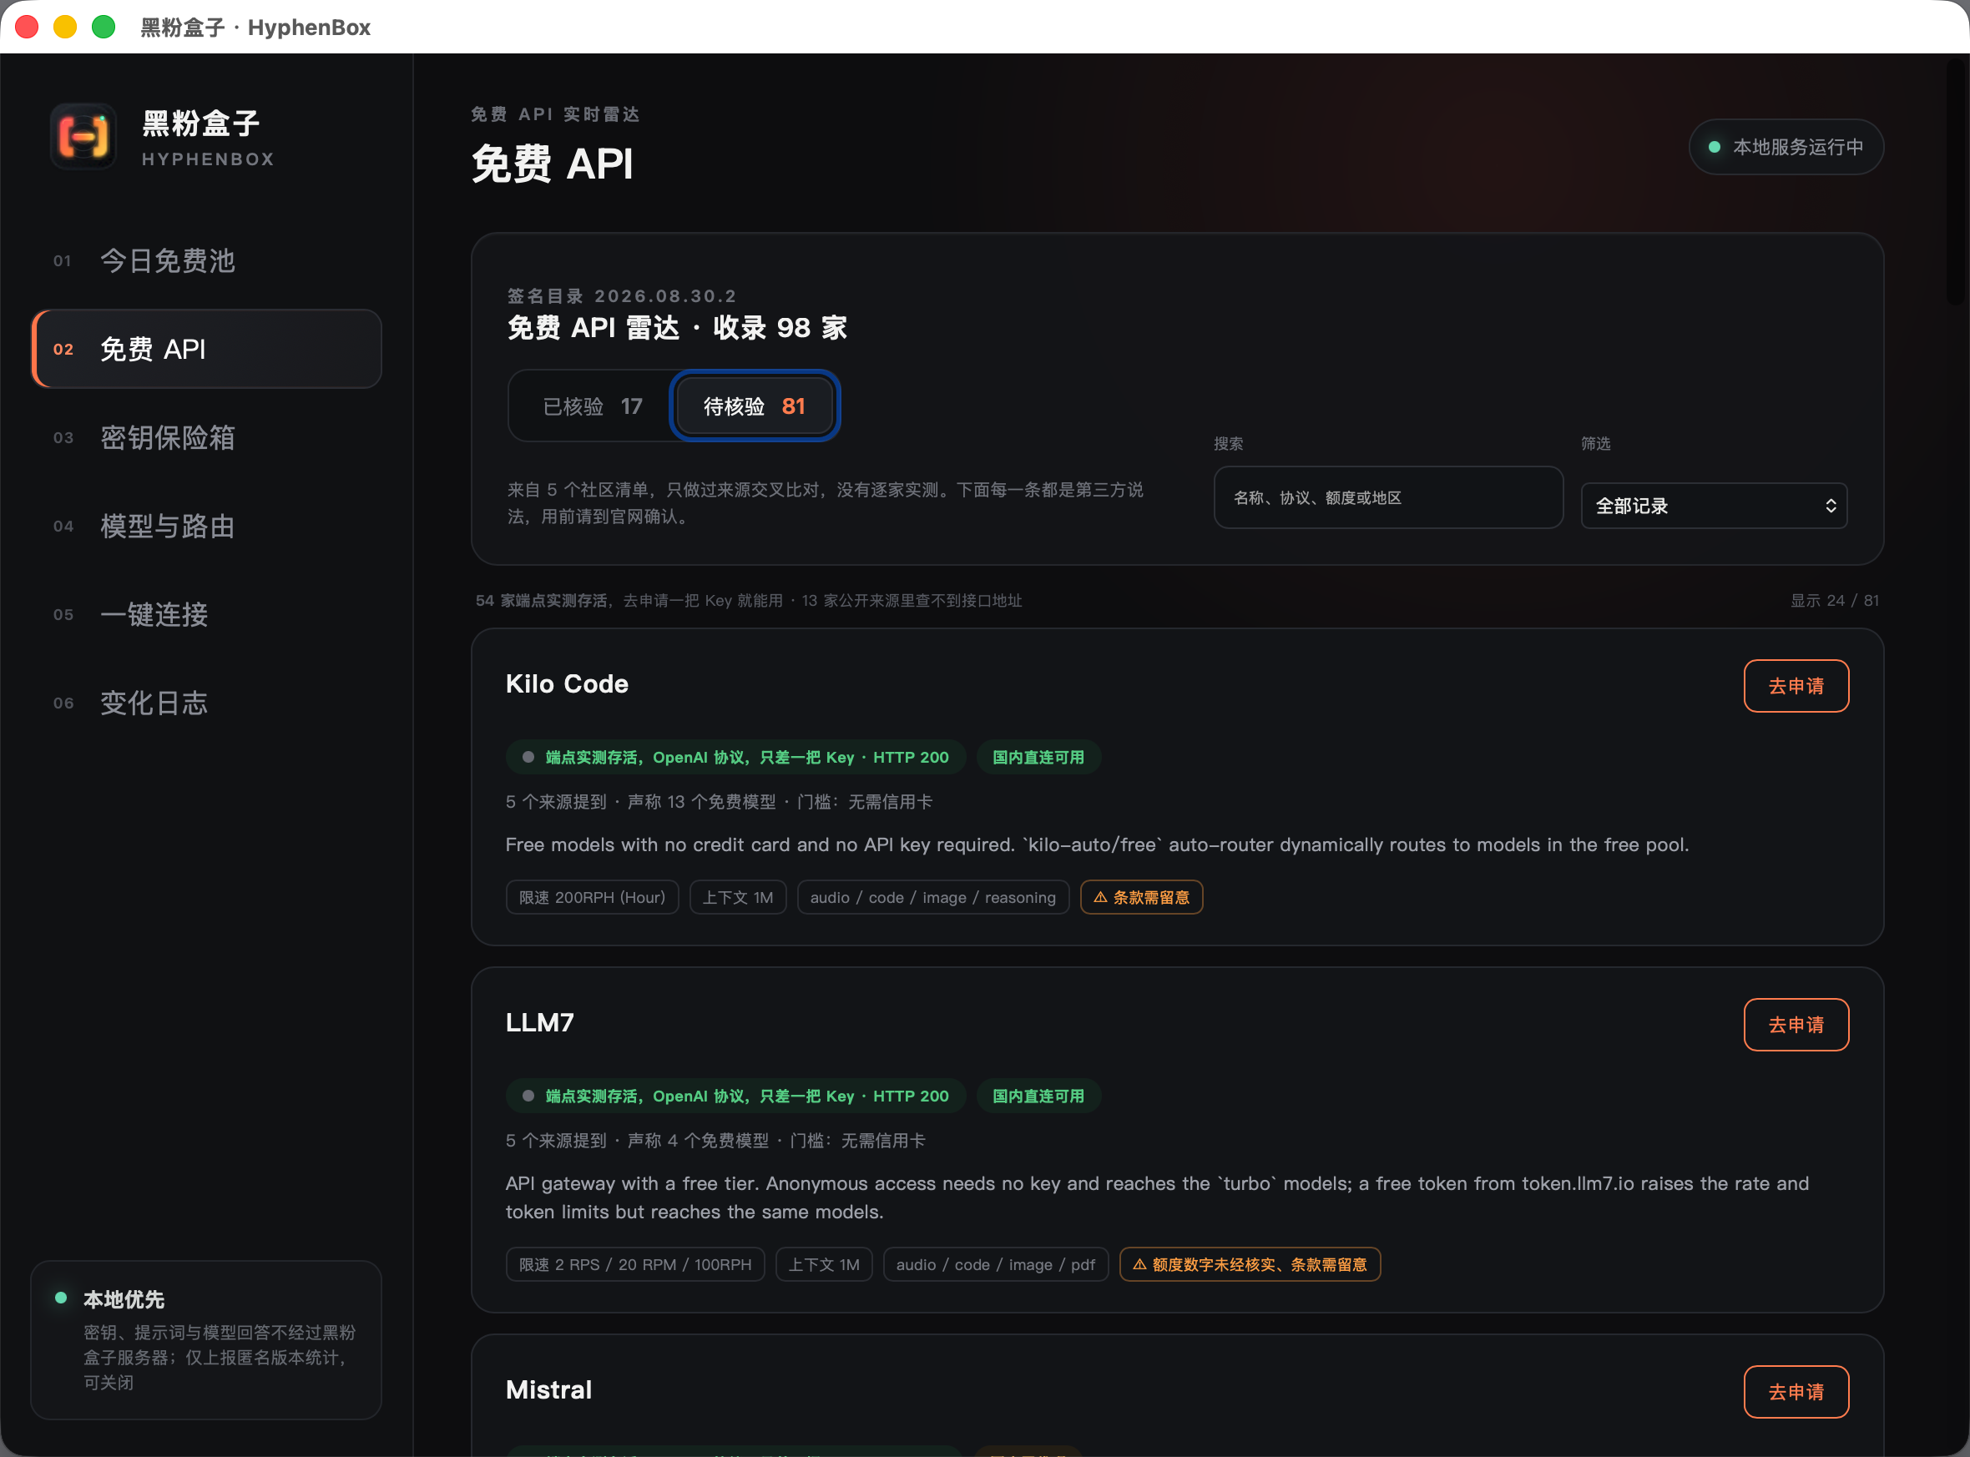Click the HyphenBox logo icon in the sidebar
The width and height of the screenshot is (1970, 1457).
(x=83, y=137)
